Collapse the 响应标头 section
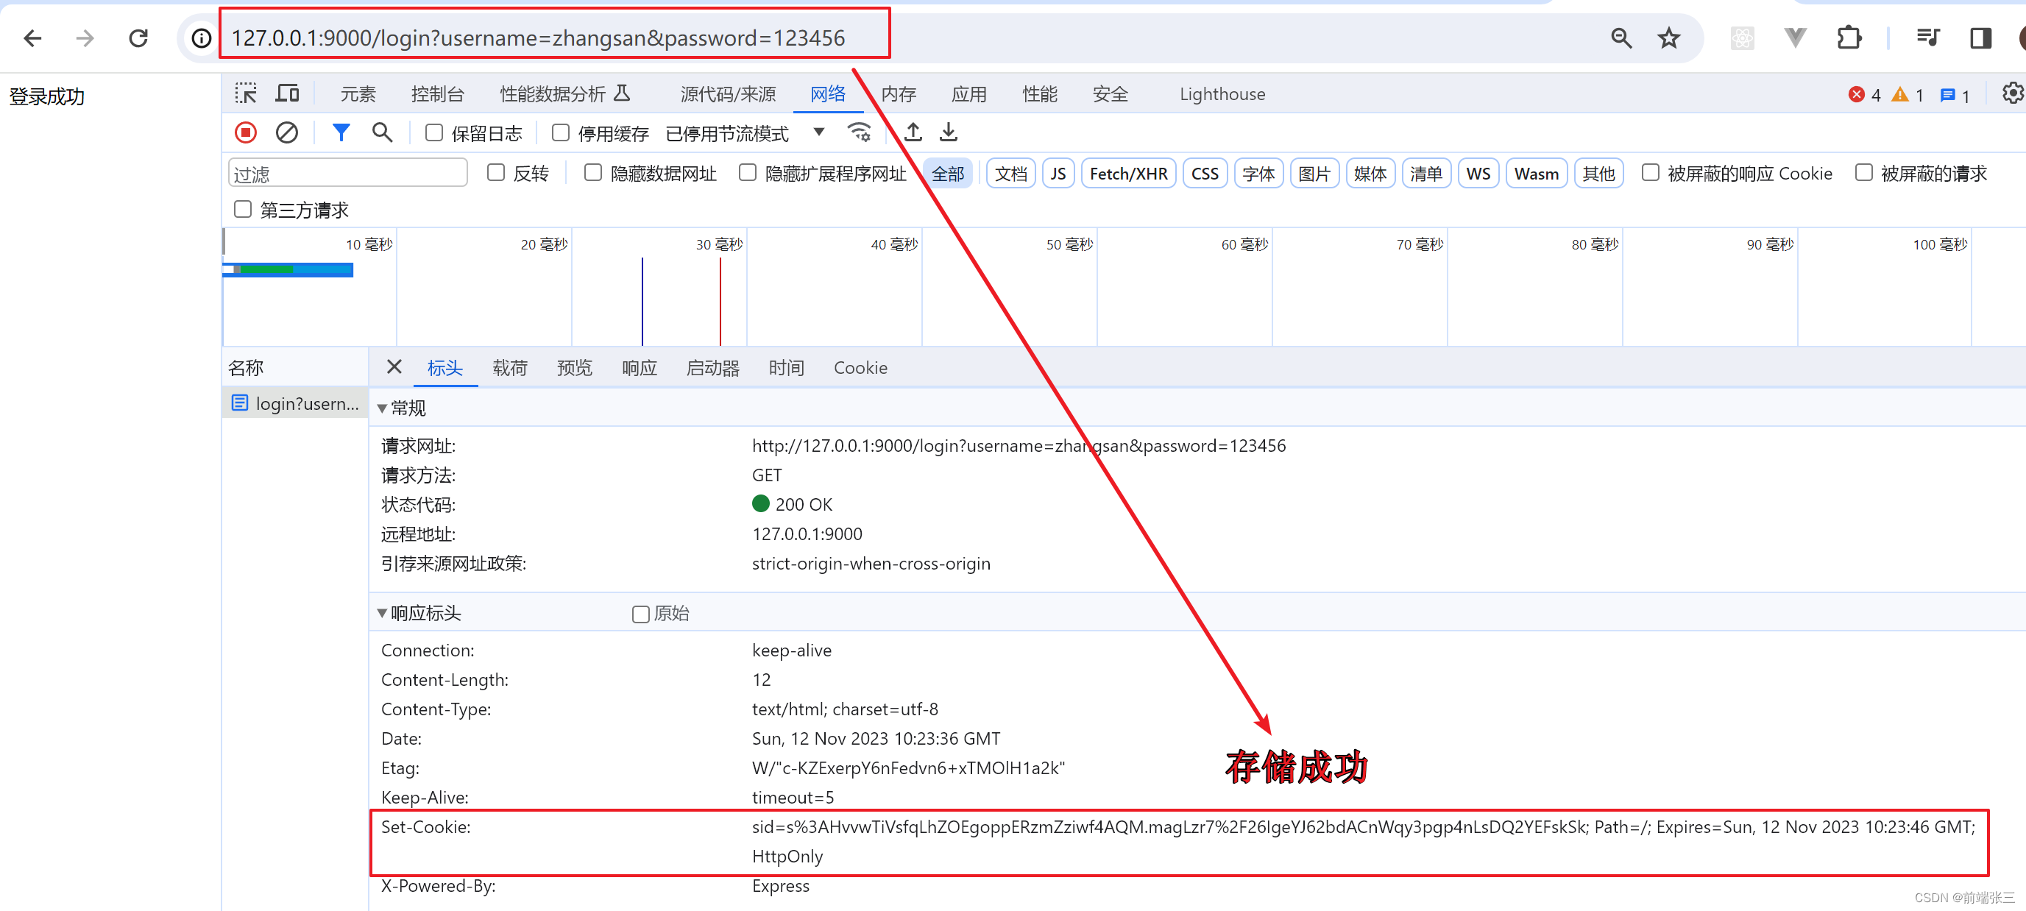This screenshot has height=911, width=2026. coord(381,614)
